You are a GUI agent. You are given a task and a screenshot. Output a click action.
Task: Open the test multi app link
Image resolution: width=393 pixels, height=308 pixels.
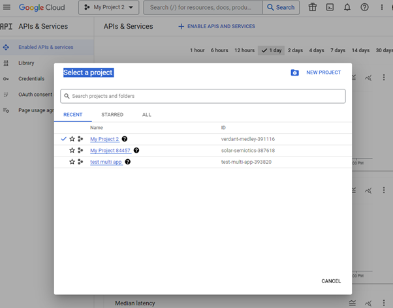106,162
